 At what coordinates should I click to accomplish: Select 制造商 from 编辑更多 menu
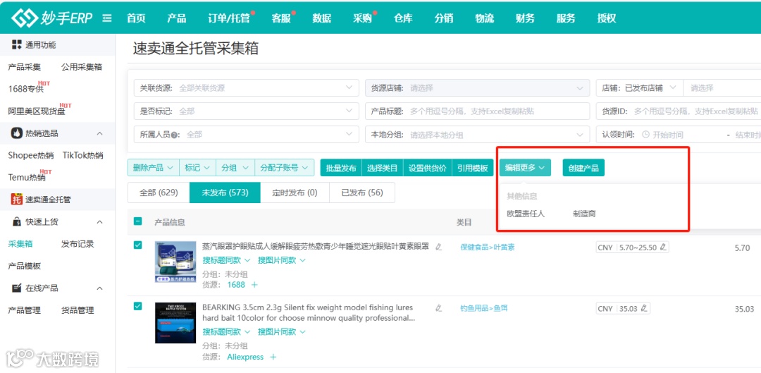click(x=584, y=214)
